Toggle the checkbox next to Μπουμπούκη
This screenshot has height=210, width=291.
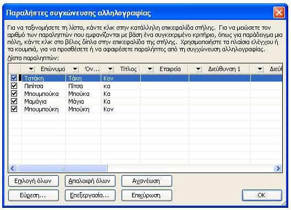14,109
